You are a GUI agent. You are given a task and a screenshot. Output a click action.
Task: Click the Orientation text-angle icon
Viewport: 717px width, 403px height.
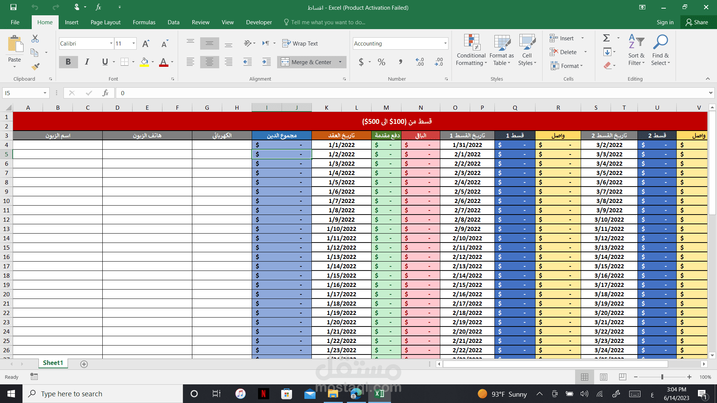[x=248, y=43]
